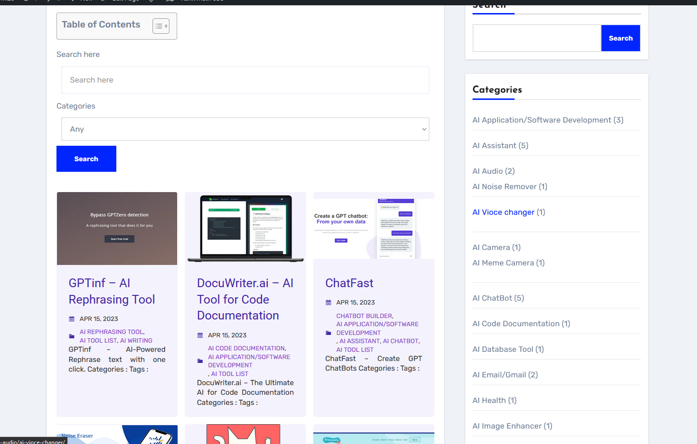
Task: Click the calendar icon under GPTinf title
Action: pyautogui.click(x=72, y=319)
